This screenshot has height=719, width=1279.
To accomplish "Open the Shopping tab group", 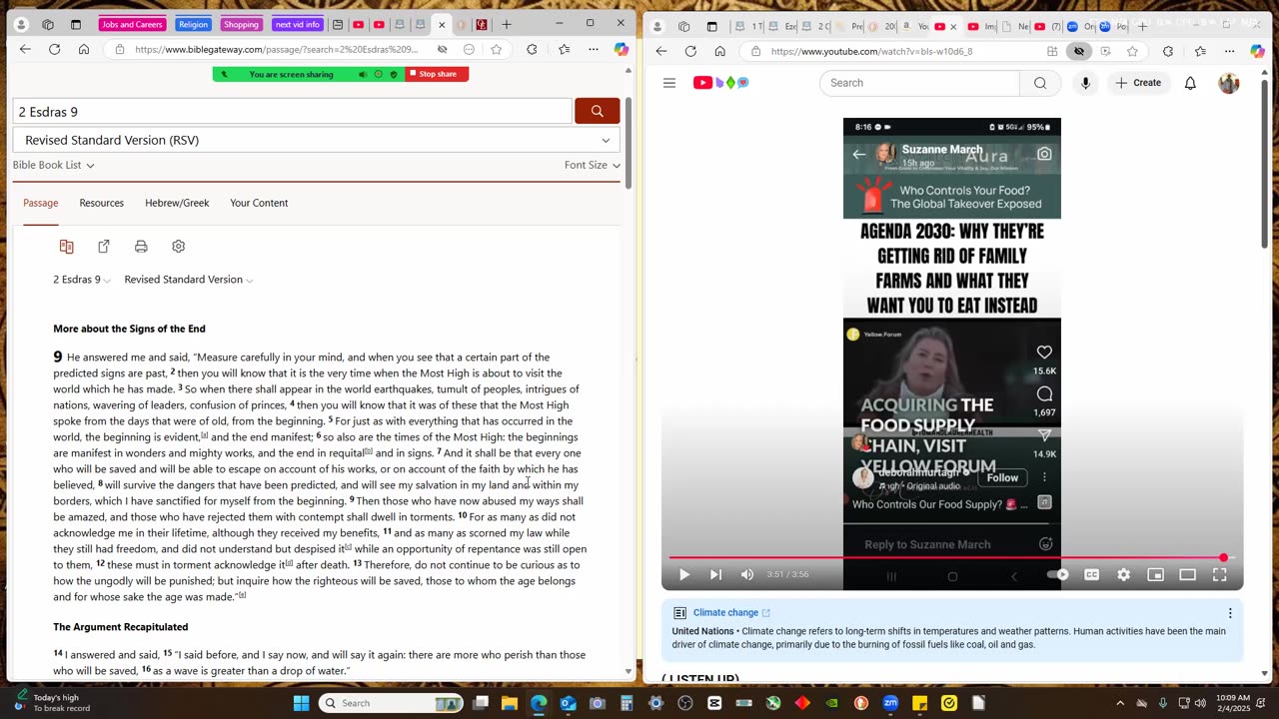I will (x=241, y=24).
